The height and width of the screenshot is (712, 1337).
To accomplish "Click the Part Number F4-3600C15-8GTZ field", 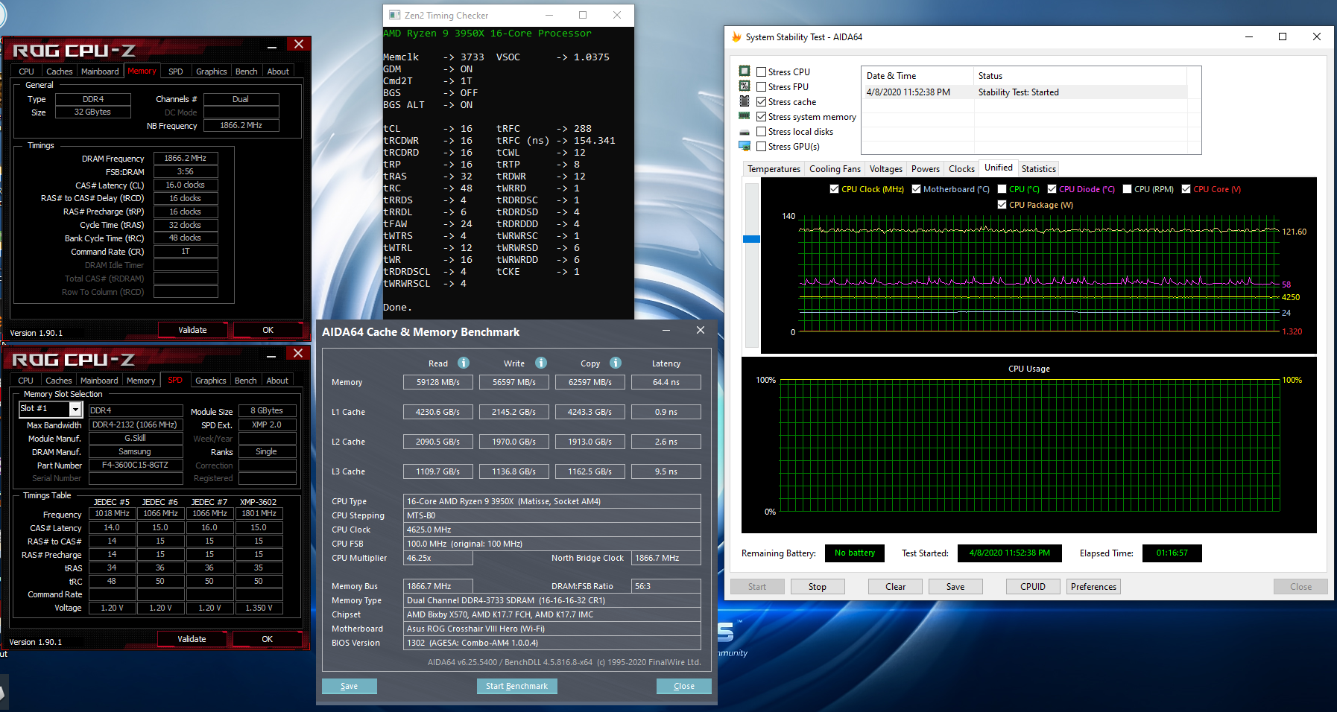I will tap(136, 465).
